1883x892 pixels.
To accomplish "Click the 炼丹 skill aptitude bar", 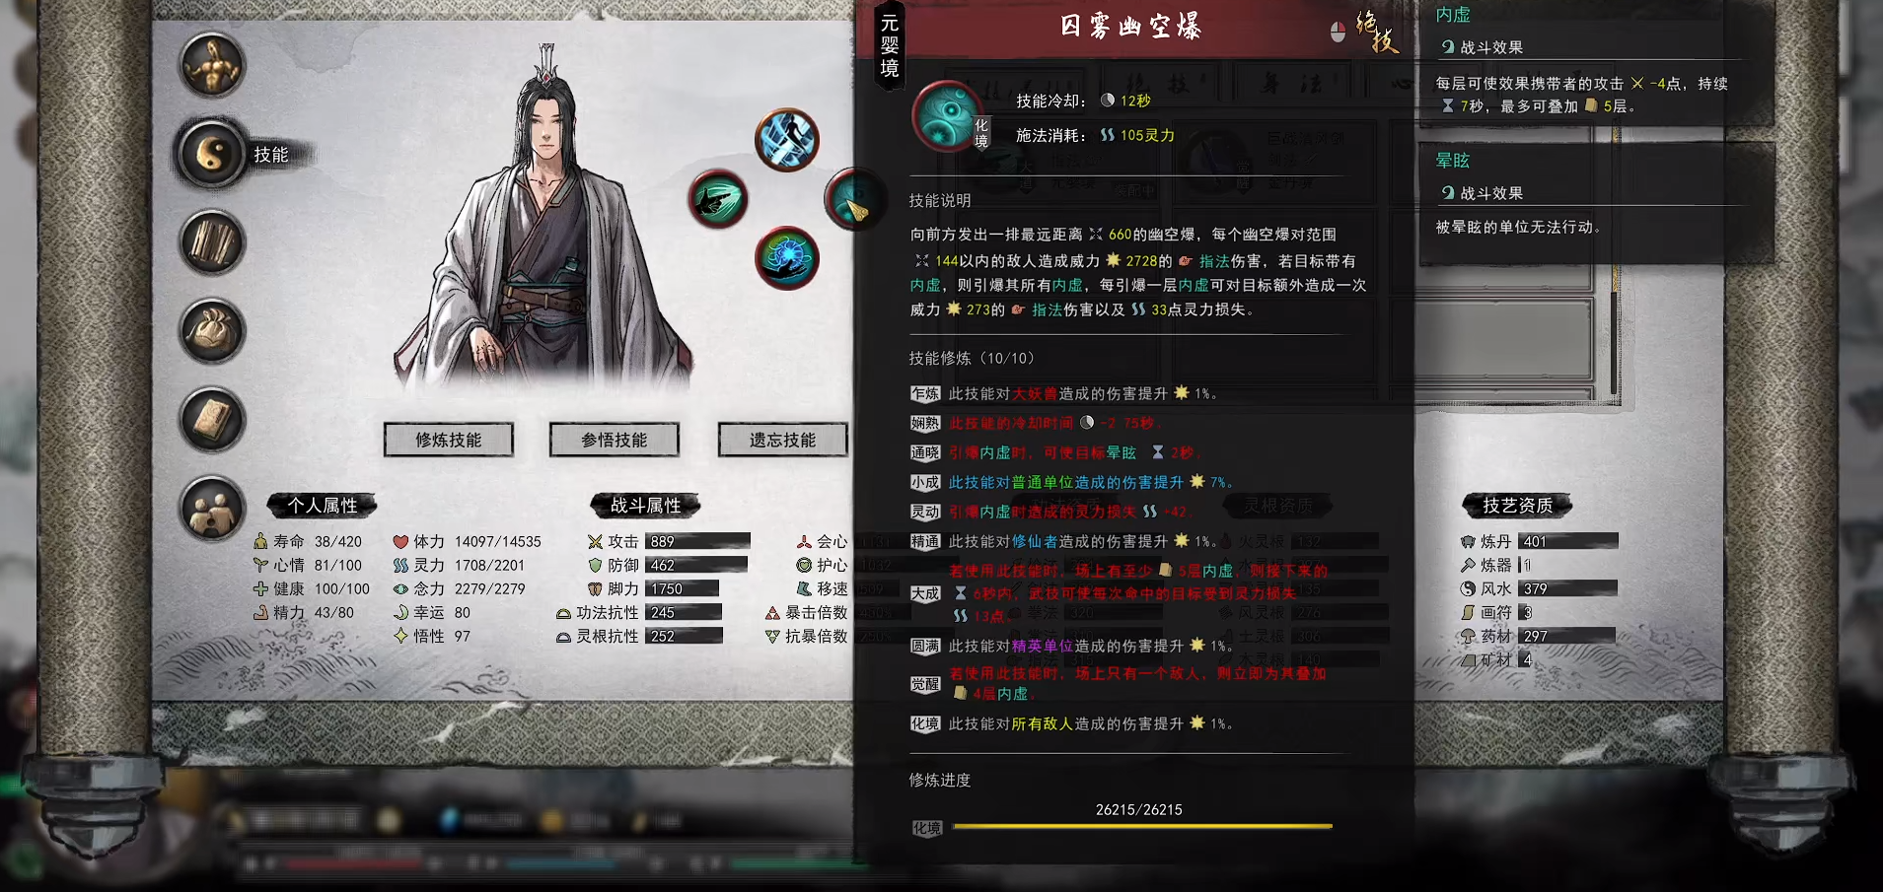I will (1568, 541).
